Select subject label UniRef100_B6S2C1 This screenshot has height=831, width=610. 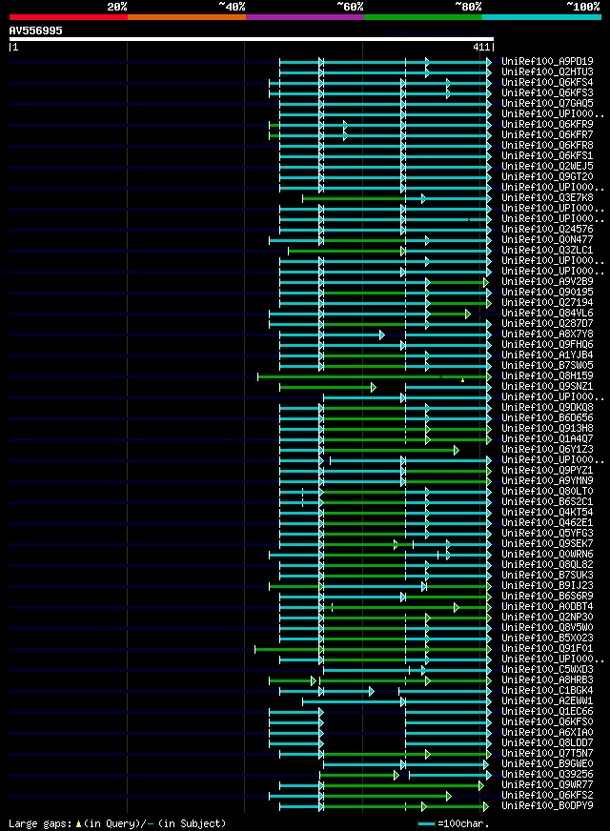point(547,502)
